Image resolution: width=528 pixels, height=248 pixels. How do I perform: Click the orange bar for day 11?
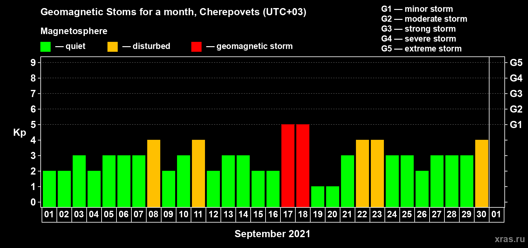click(198, 173)
